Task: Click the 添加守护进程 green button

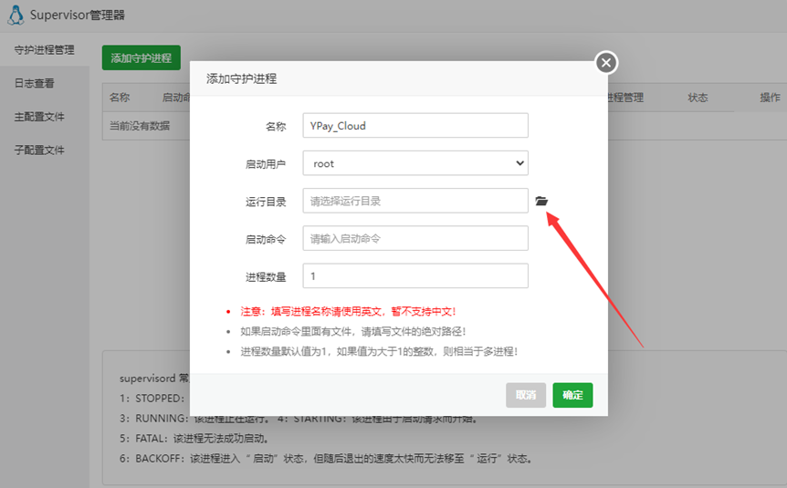Action: click(141, 57)
